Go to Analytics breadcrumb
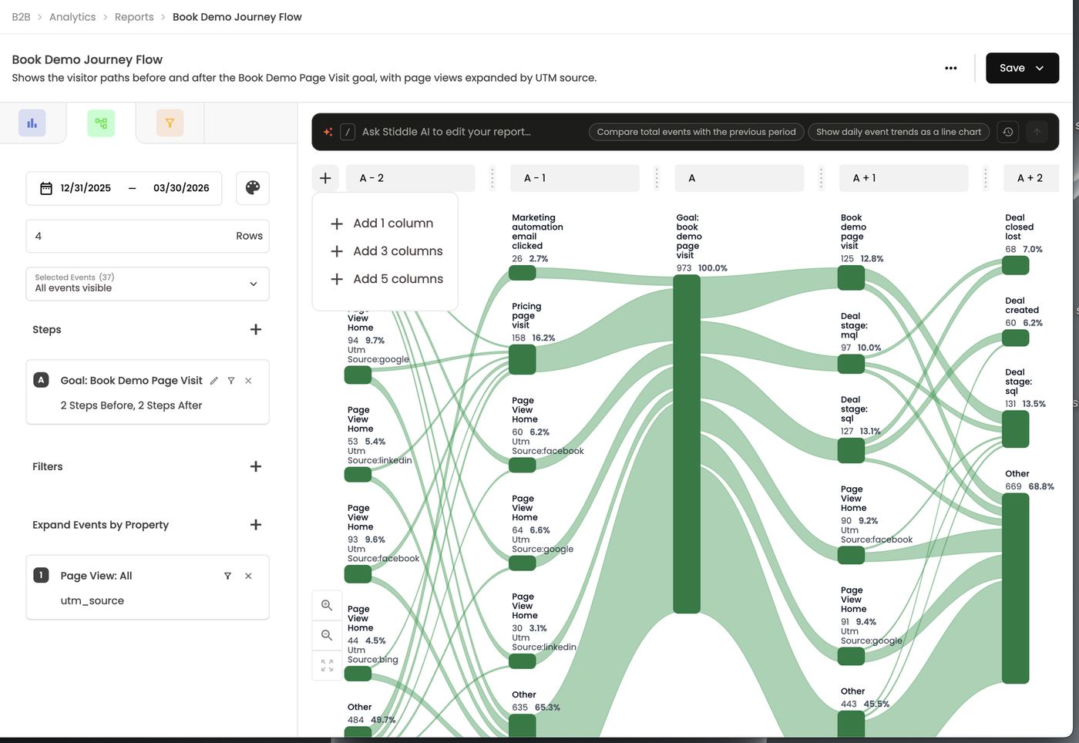1079x743 pixels. (72, 17)
